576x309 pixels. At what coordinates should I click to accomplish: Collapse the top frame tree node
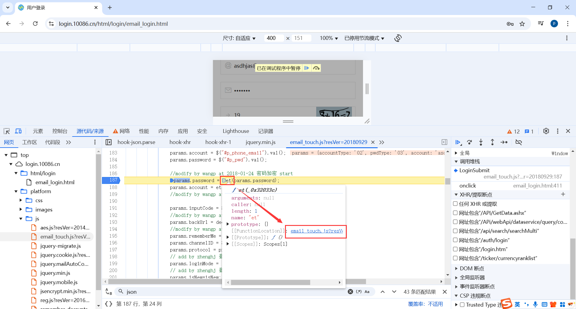click(x=6, y=155)
